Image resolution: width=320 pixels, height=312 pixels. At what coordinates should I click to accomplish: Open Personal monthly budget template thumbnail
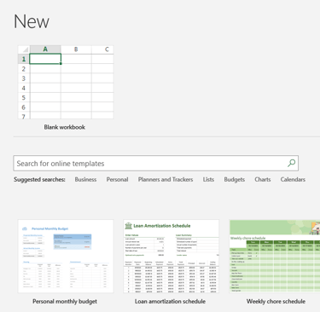(x=66, y=256)
